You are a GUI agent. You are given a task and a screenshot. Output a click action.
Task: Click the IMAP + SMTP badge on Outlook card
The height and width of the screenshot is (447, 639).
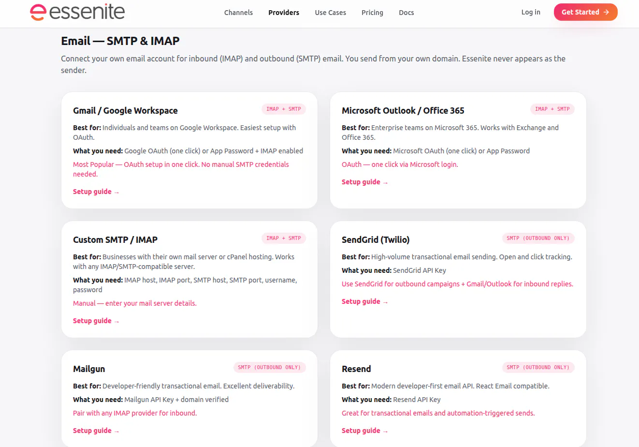[552, 109]
